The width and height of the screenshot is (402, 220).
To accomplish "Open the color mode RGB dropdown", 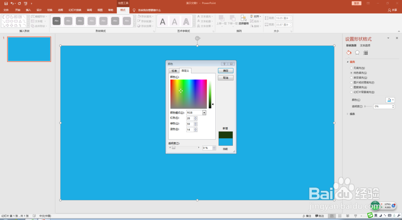I will pos(204,112).
